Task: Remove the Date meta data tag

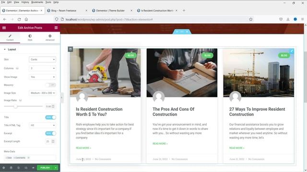Action: (6, 158)
